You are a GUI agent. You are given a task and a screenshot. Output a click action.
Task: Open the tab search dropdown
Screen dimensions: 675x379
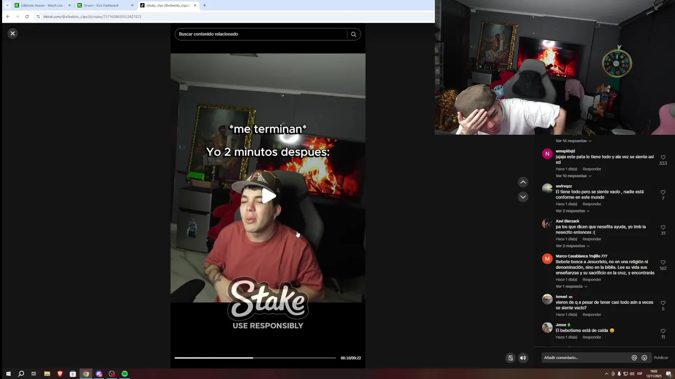point(7,5)
